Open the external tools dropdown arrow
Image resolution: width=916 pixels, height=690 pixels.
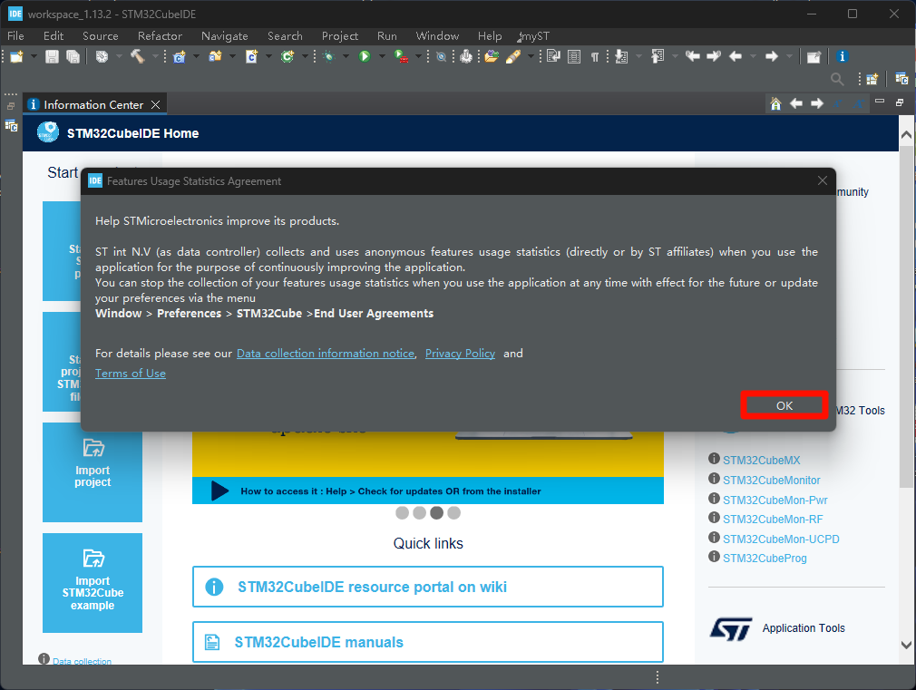(418, 57)
